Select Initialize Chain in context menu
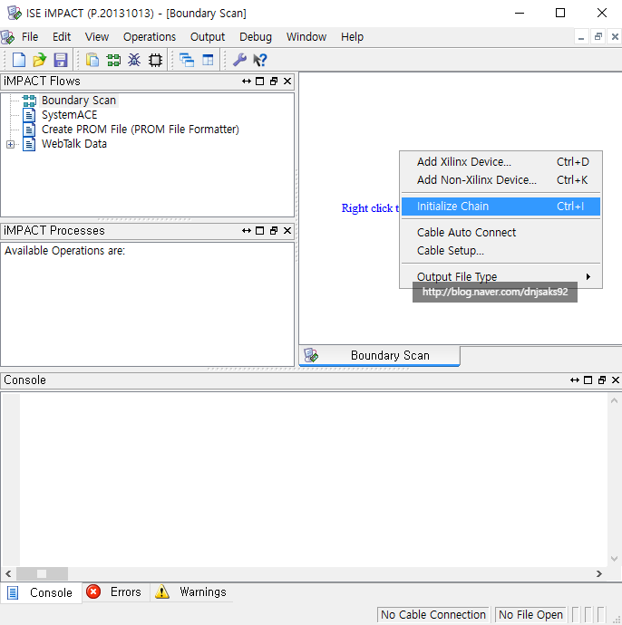 (x=501, y=207)
